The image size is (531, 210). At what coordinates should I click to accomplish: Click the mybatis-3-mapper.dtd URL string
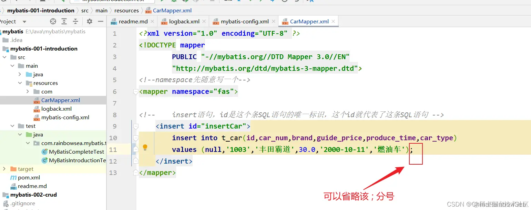tap(265, 68)
